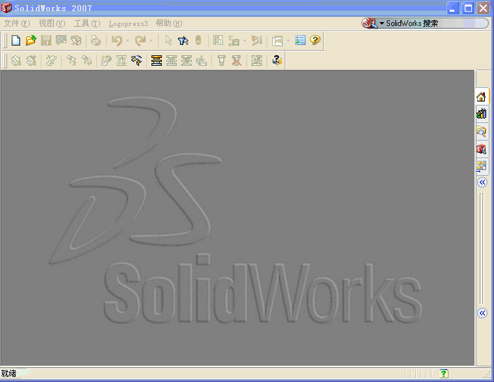Click the Print icon in toolbar
The width and height of the screenshot is (494, 382).
pyautogui.click(x=96, y=40)
